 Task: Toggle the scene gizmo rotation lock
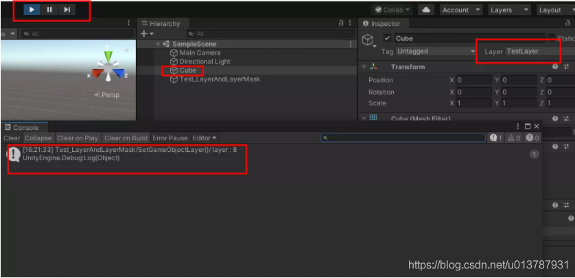click(126, 49)
